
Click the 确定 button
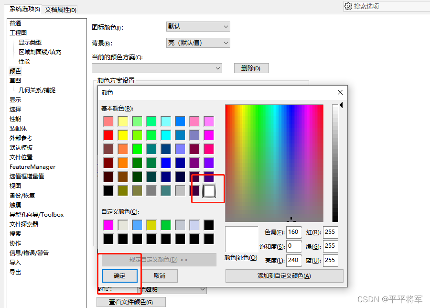click(119, 276)
